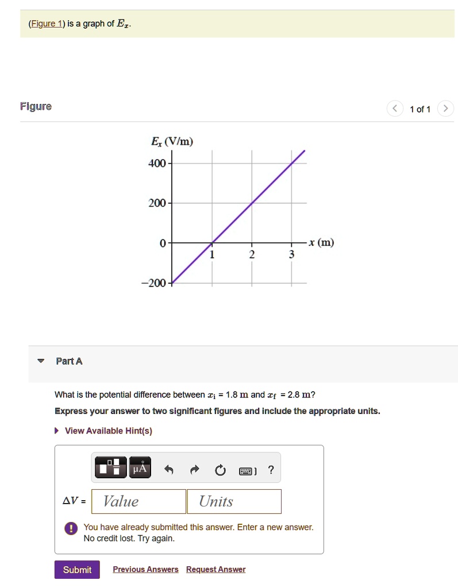Redo entry using the redo arrow

[x=194, y=470]
